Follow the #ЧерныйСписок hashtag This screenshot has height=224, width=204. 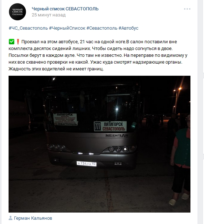67,28
